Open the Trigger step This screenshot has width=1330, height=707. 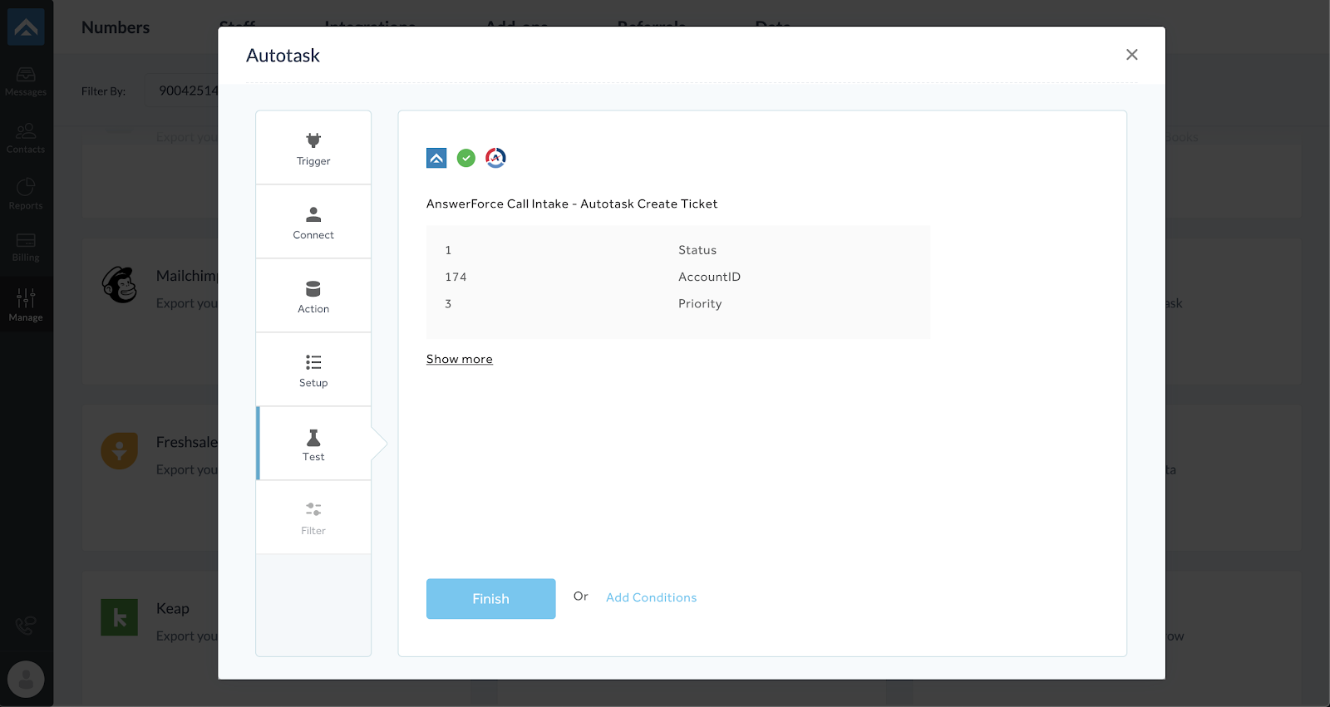[313, 148]
